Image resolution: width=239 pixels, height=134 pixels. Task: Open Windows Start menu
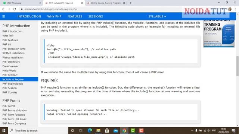point(4,131)
